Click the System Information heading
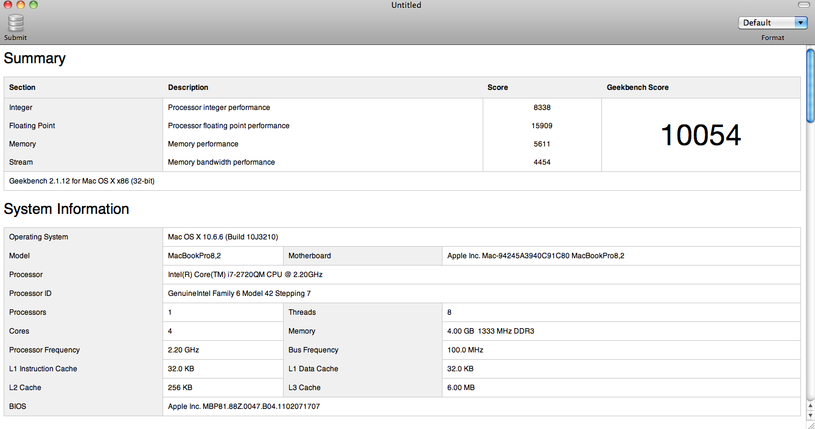The image size is (815, 429). pyautogui.click(x=66, y=209)
